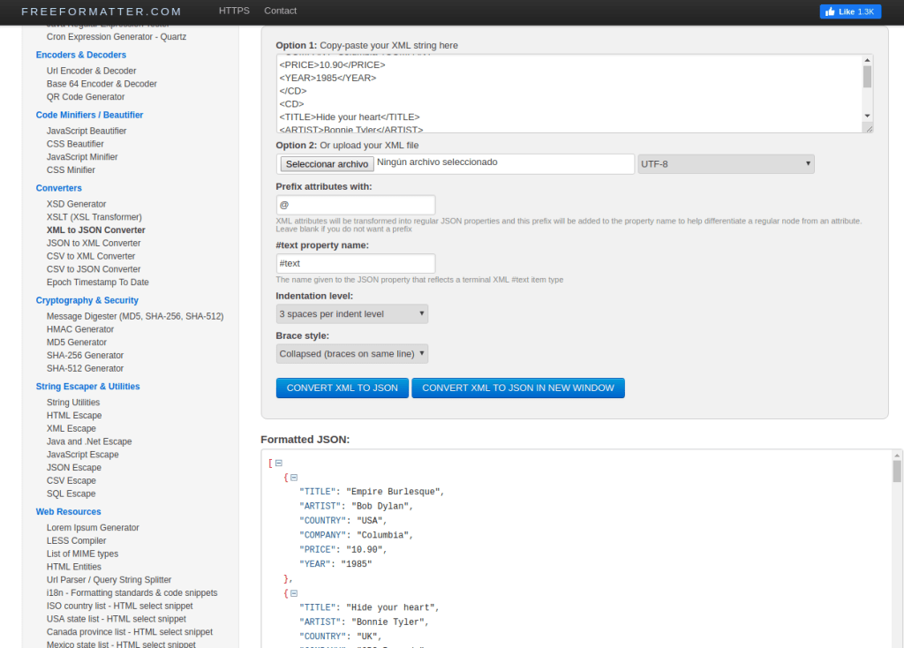This screenshot has width=904, height=648.
Task: Collapse the root JSON array bracket
Action: pyautogui.click(x=278, y=463)
